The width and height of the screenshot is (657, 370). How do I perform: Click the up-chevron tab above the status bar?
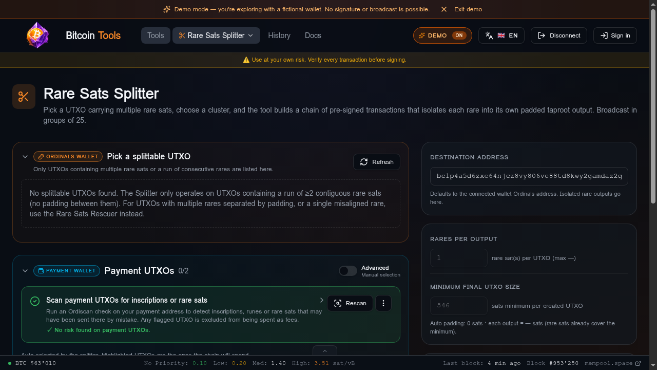325,351
